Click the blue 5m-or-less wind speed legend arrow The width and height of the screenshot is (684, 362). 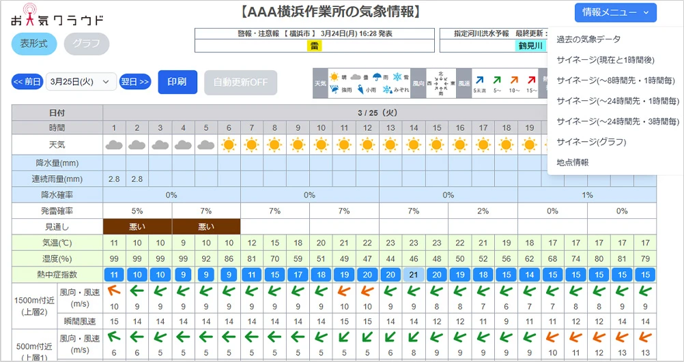[x=480, y=79]
